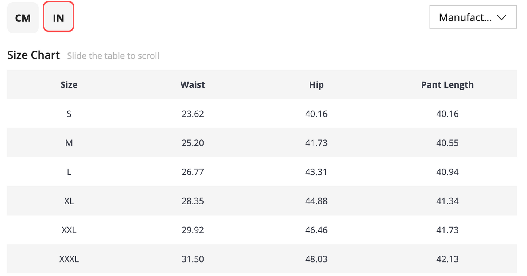This screenshot has width=527, height=276.
Task: Click the Size column header
Action: click(69, 85)
